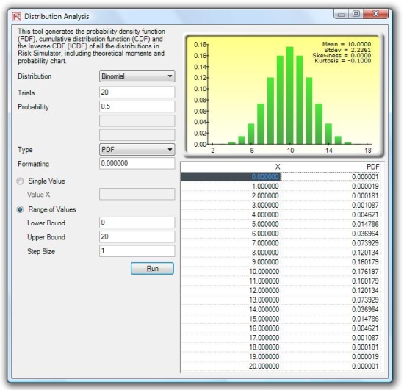Click the Probability input field
This screenshot has width=404, height=390.
[x=137, y=106]
